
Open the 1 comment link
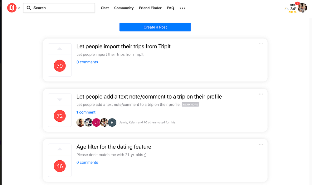coord(86,112)
